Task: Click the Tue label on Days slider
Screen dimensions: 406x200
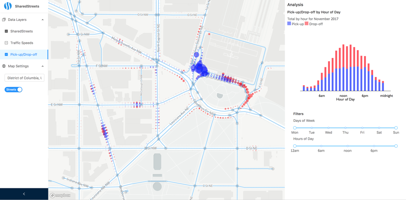Action: tap(311, 133)
